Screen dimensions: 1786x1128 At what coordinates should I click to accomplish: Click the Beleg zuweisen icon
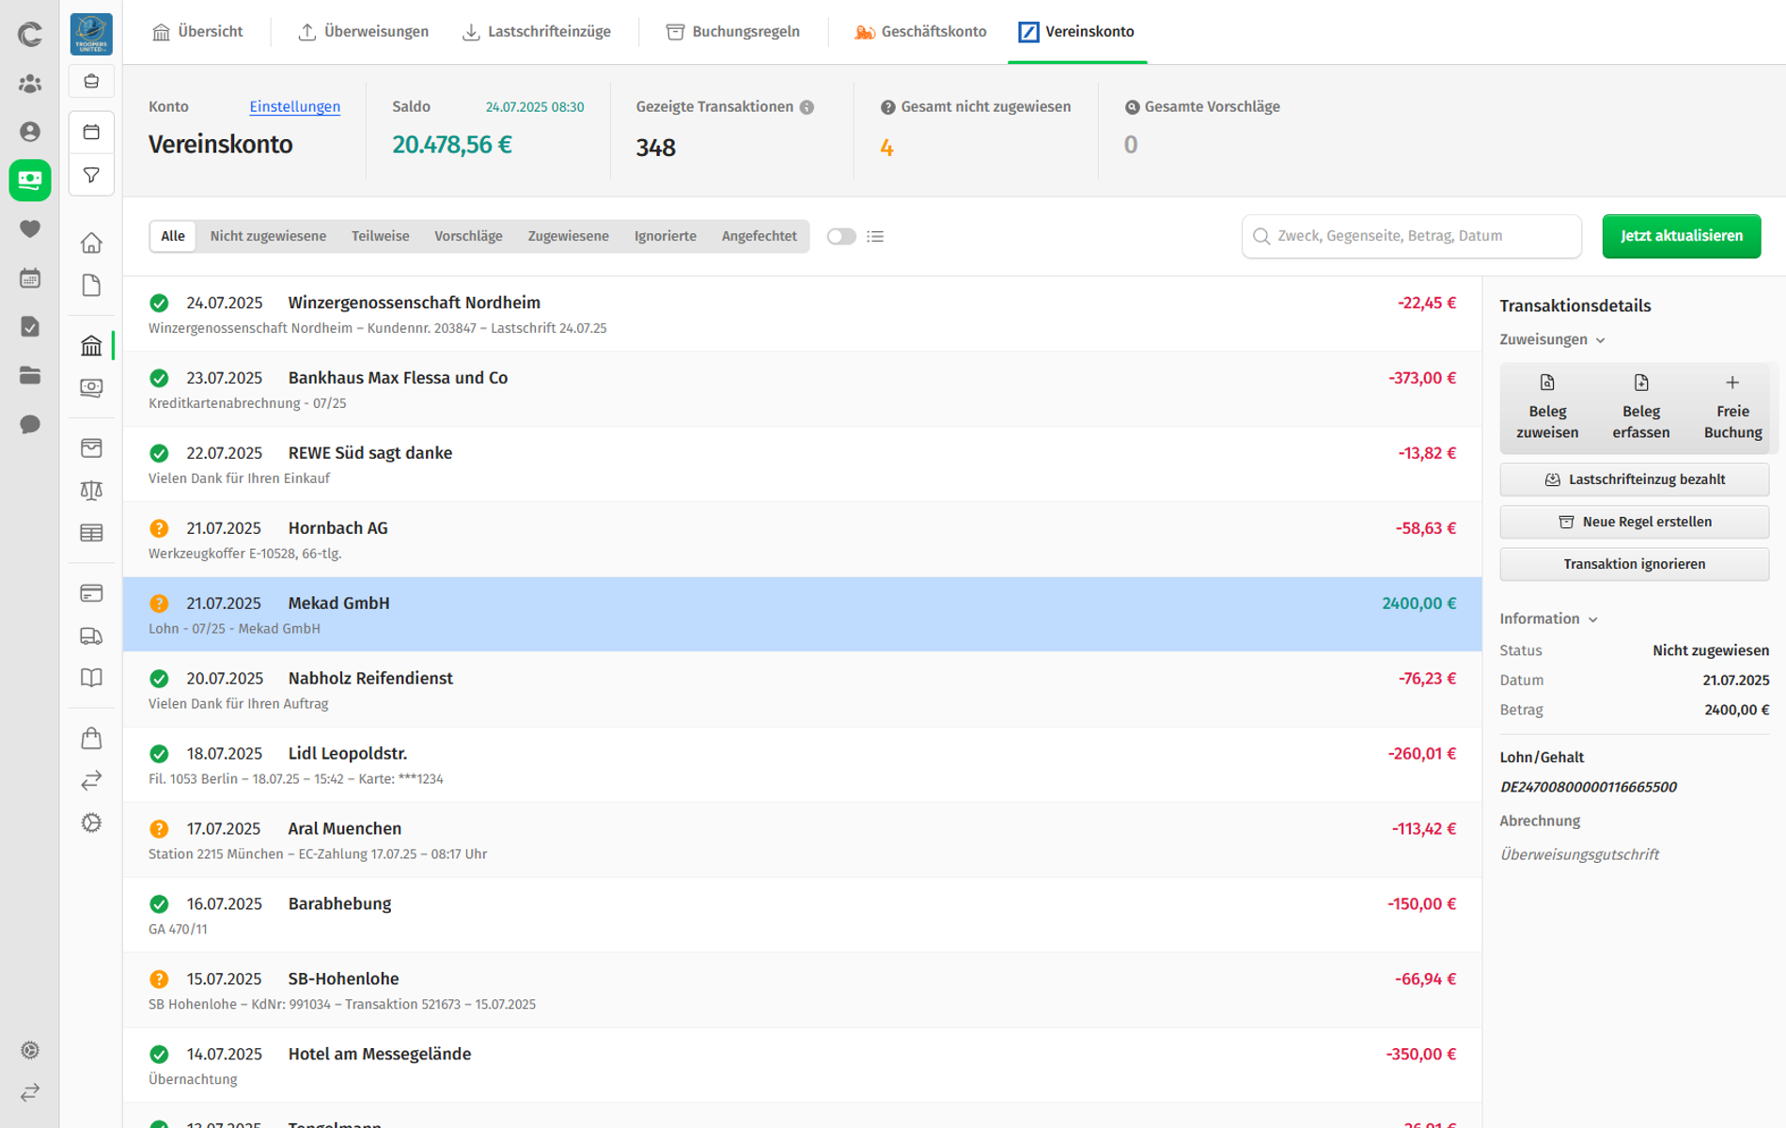(1547, 383)
